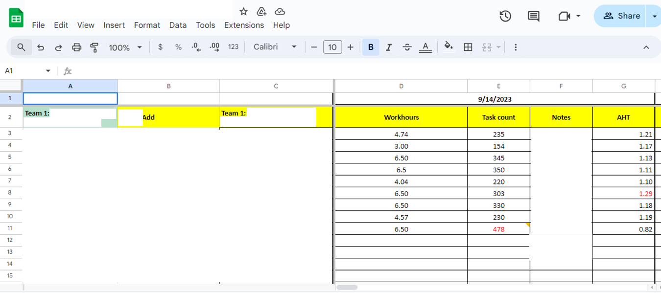Redo the last action

tap(58, 47)
